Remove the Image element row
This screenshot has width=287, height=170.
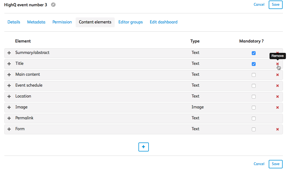coord(277,108)
